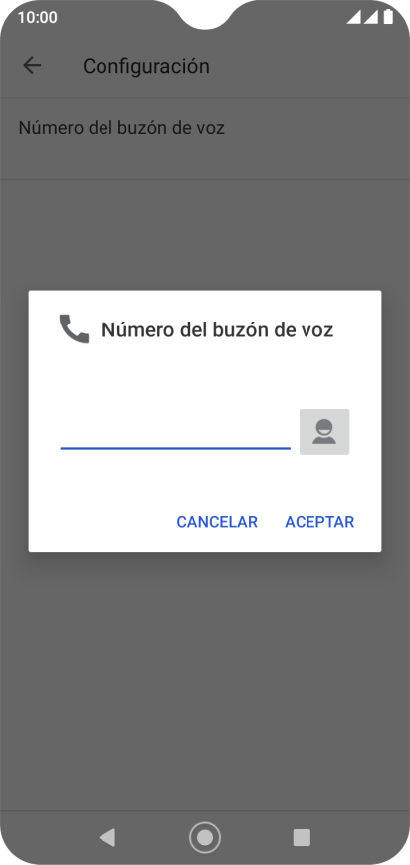Tap the Configuración header title

tap(146, 66)
